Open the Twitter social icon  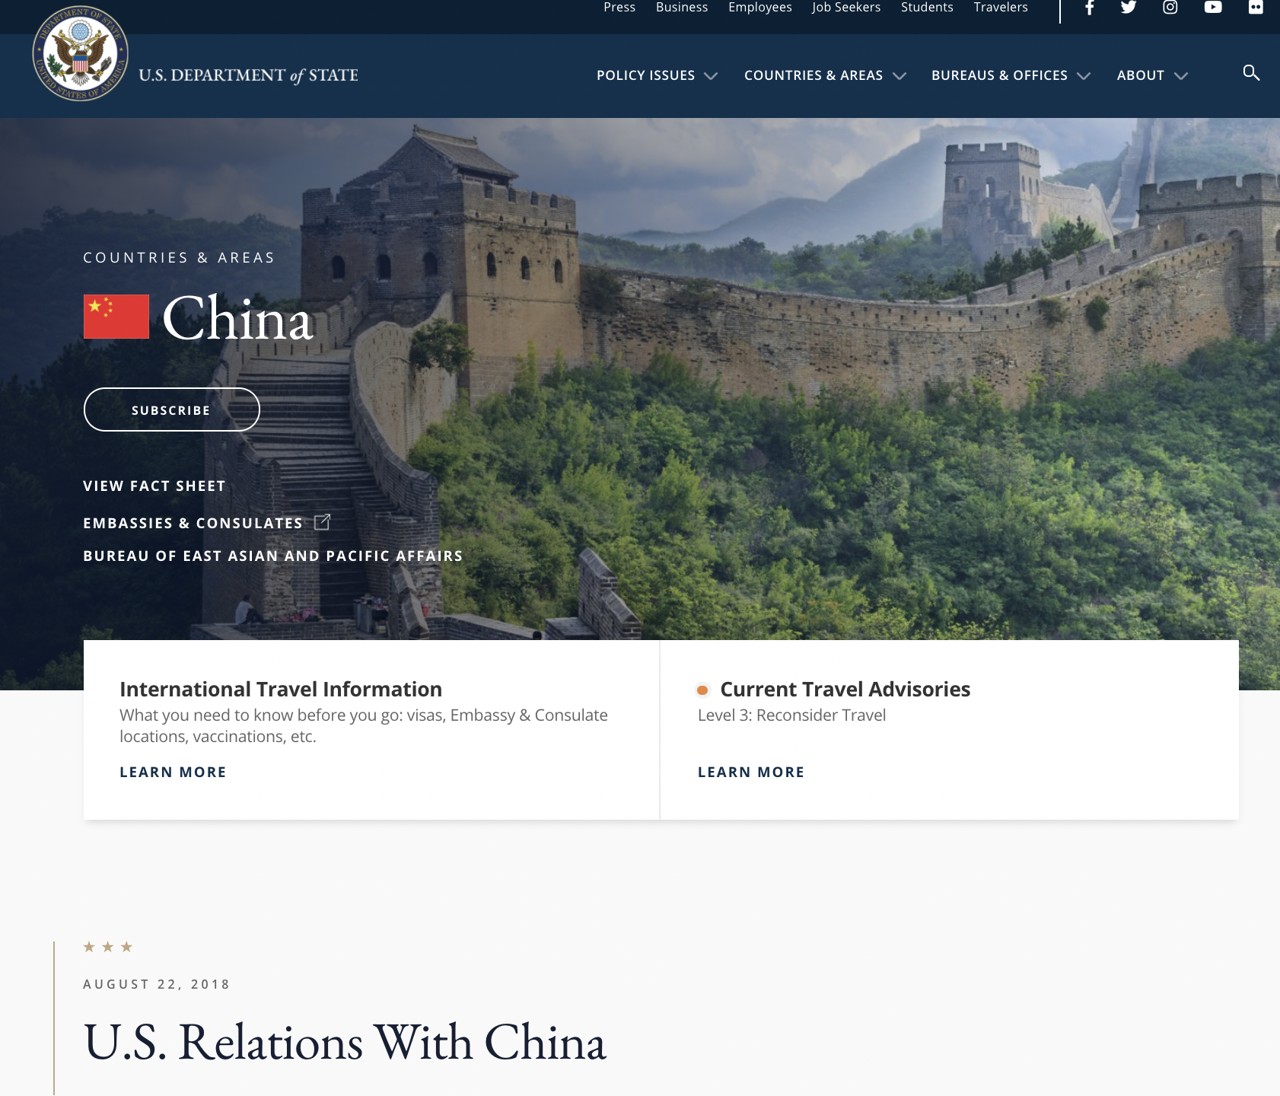pos(1129,8)
